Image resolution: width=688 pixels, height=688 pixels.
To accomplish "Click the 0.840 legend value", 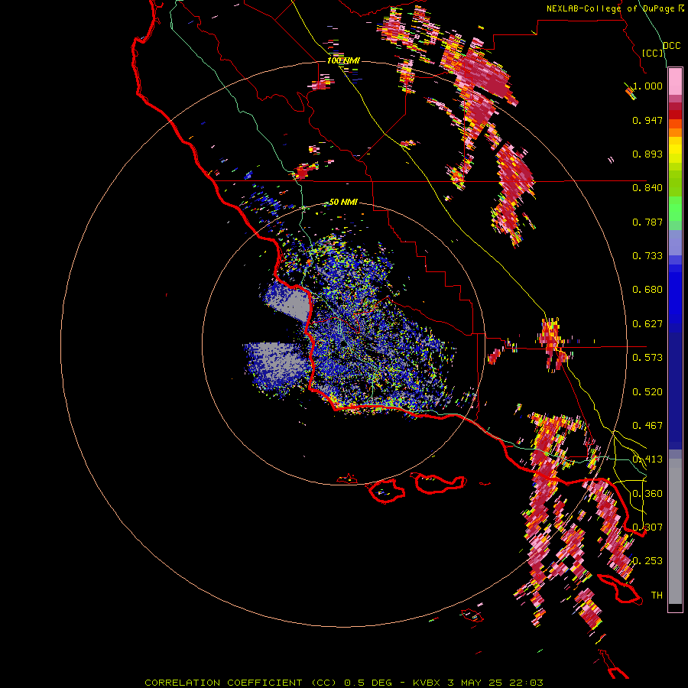I will pyautogui.click(x=647, y=188).
